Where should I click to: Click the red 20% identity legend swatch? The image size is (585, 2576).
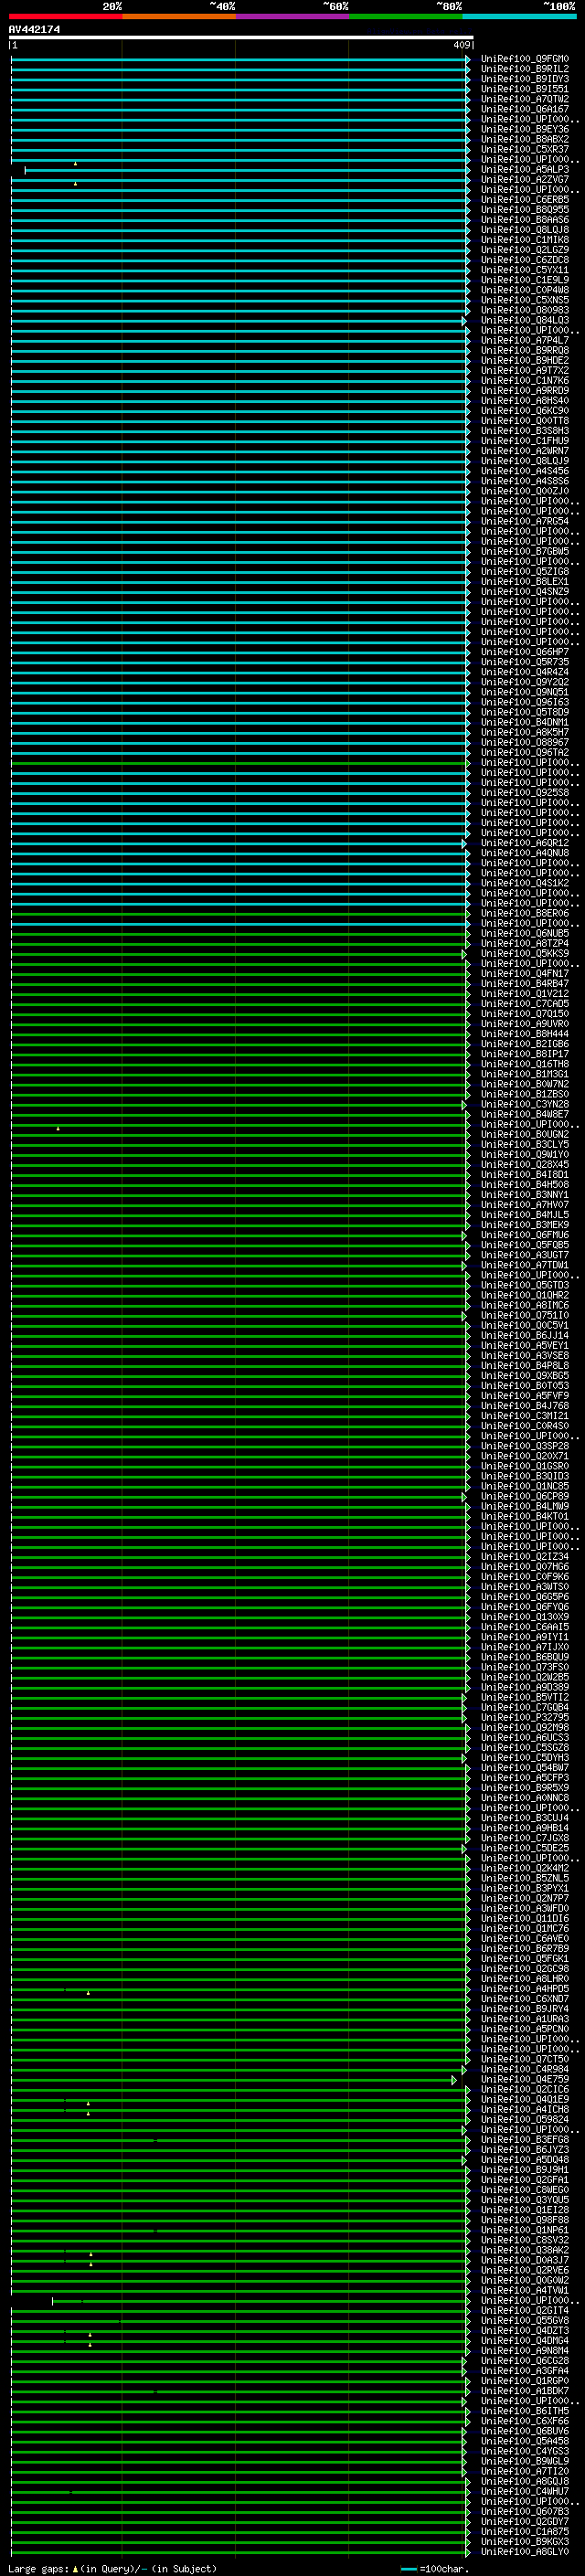pos(65,16)
